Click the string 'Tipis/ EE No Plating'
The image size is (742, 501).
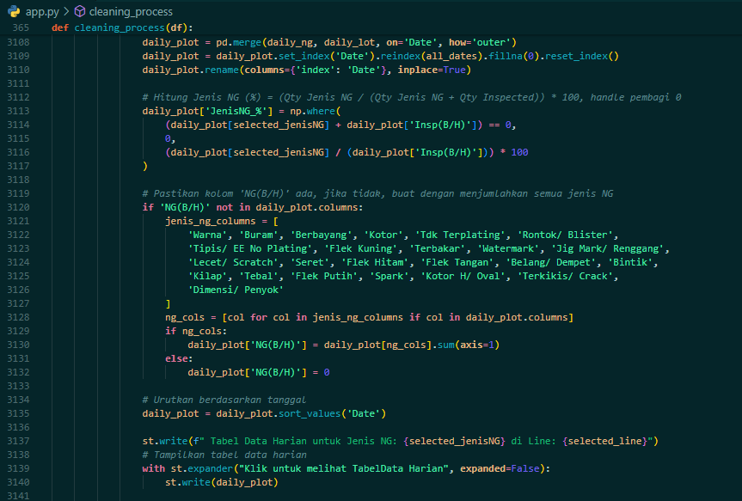[x=250, y=248]
